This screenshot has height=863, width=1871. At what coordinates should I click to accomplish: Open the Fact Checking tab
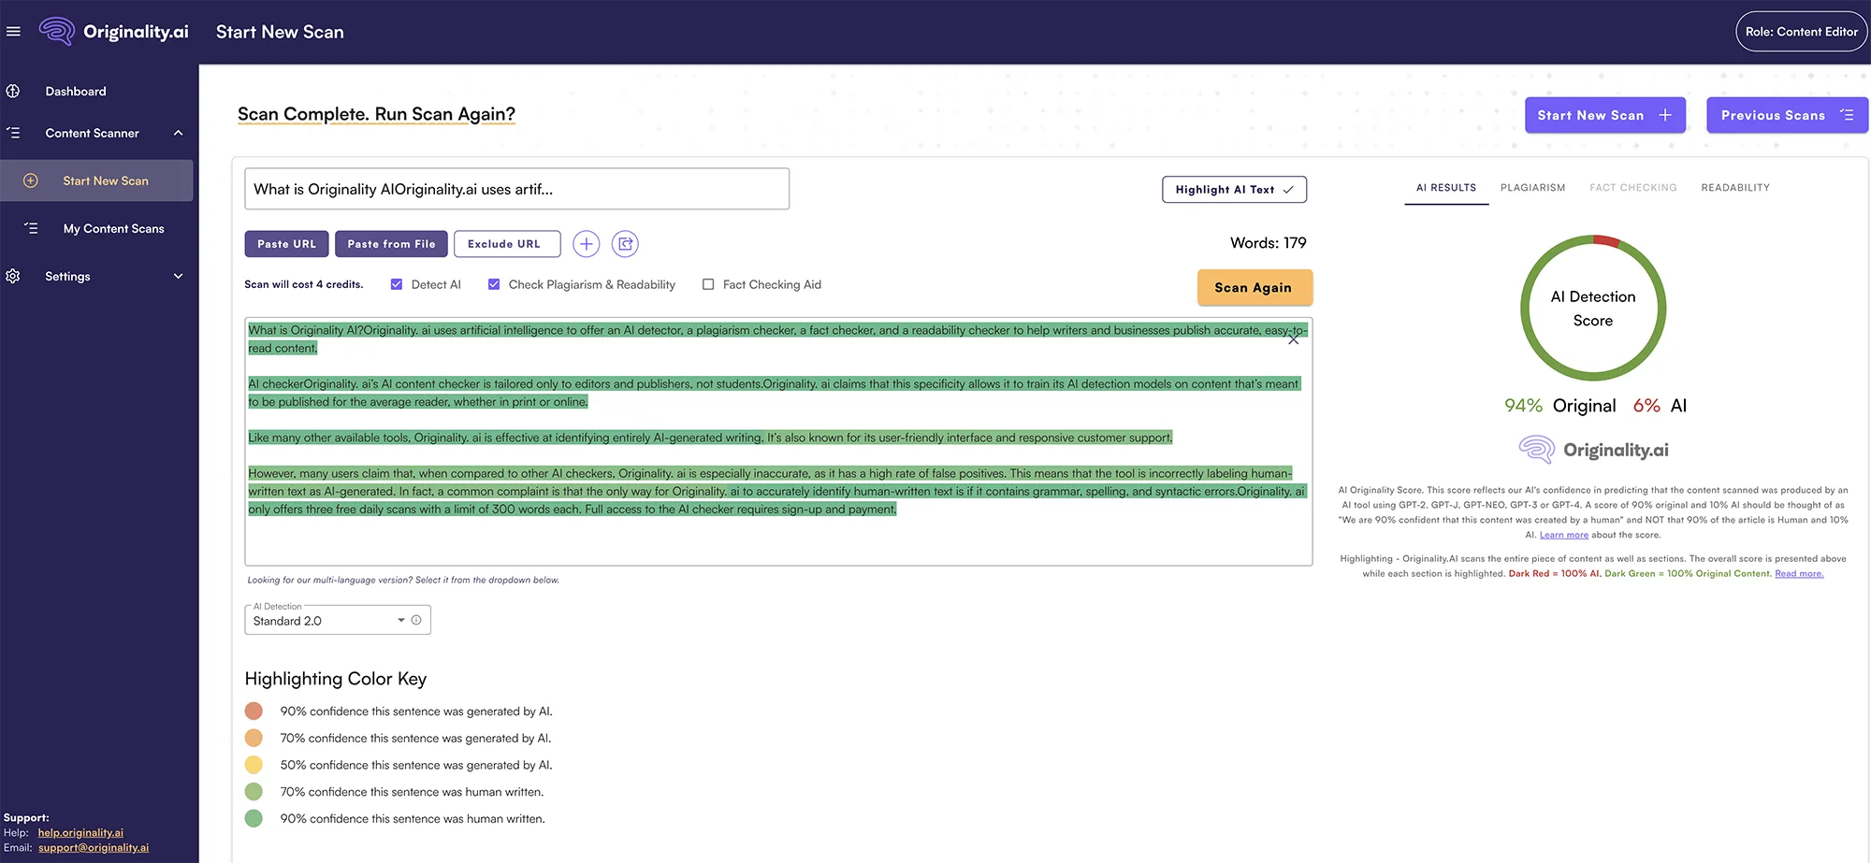pos(1633,187)
